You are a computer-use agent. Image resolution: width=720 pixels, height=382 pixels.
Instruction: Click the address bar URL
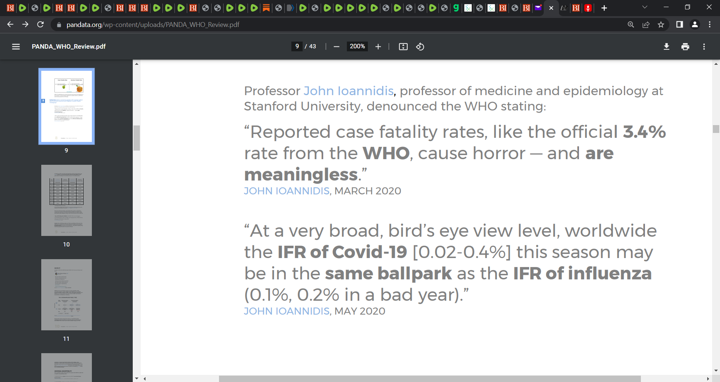click(153, 25)
